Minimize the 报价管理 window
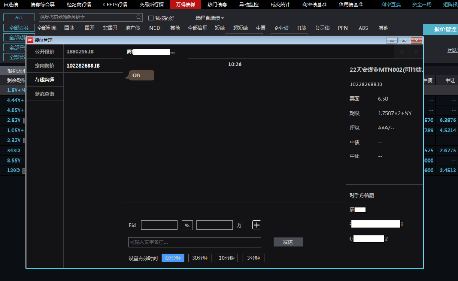The height and width of the screenshot is (281, 458). 392,40
